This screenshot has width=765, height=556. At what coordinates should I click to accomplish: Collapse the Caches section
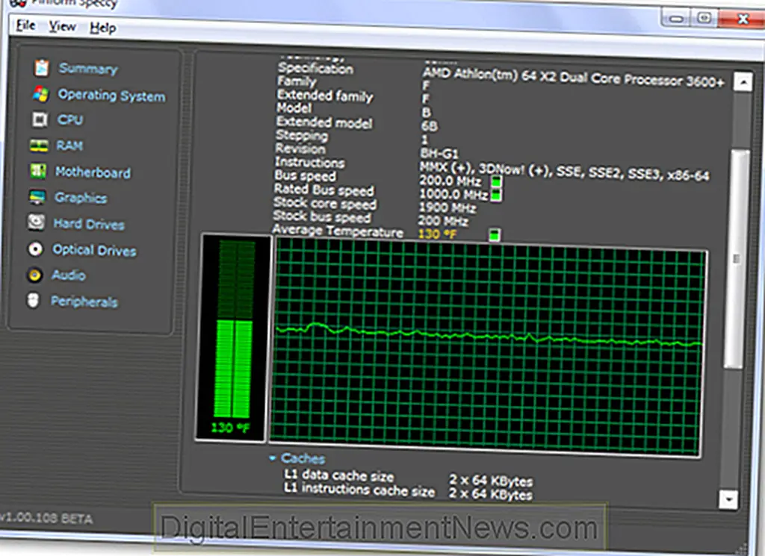coord(272,458)
